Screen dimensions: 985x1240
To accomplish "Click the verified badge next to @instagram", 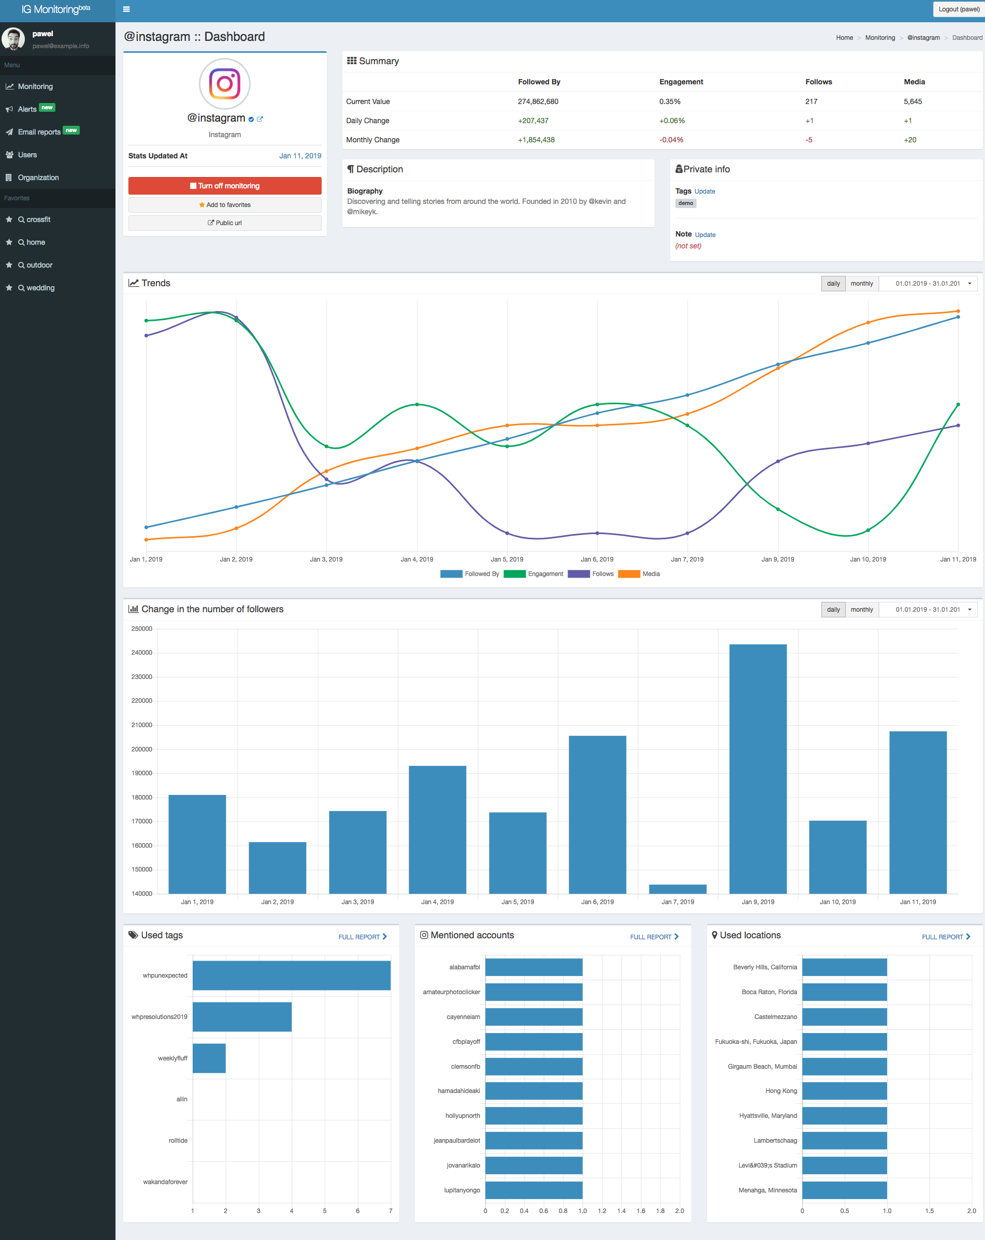I will coord(251,119).
